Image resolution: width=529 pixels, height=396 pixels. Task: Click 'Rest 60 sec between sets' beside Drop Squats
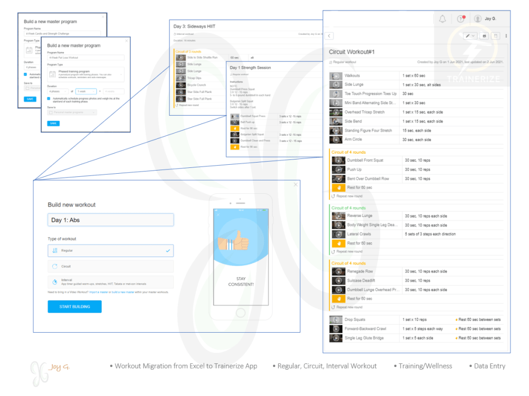[x=479, y=319]
